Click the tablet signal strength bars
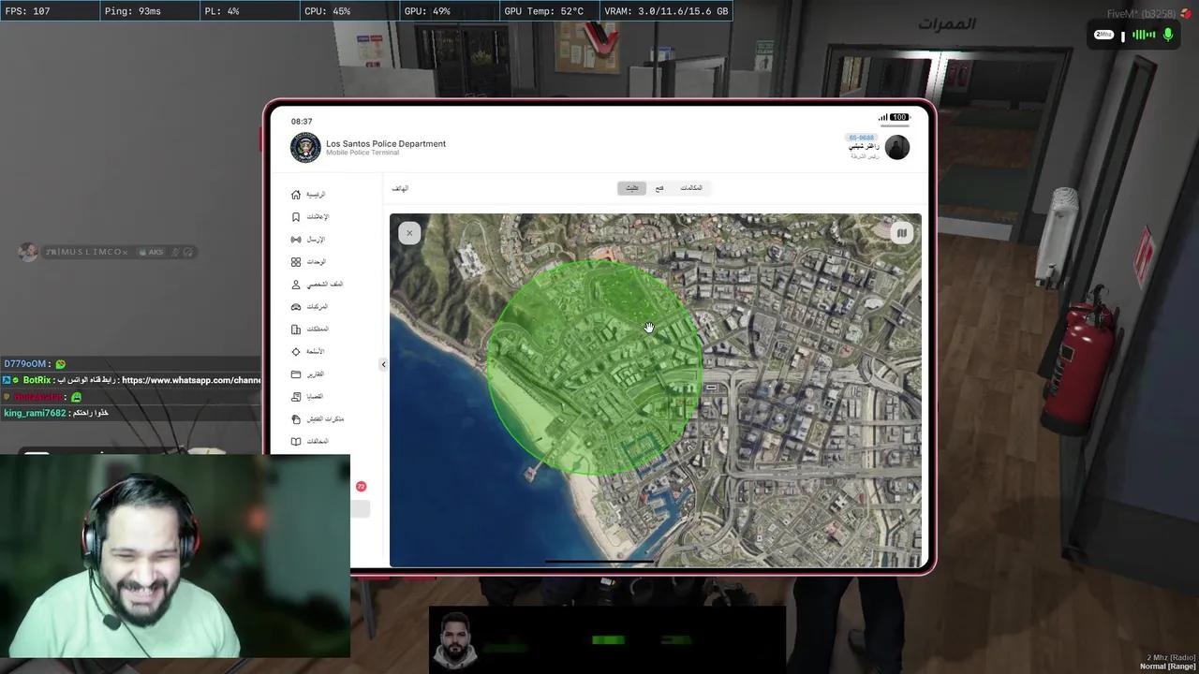 pos(882,118)
